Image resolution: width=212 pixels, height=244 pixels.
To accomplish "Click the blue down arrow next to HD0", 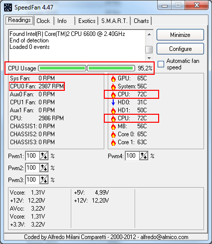I will tap(113, 102).
